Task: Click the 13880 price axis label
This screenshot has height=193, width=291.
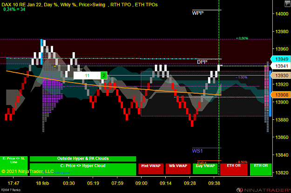Action: coord(282,120)
